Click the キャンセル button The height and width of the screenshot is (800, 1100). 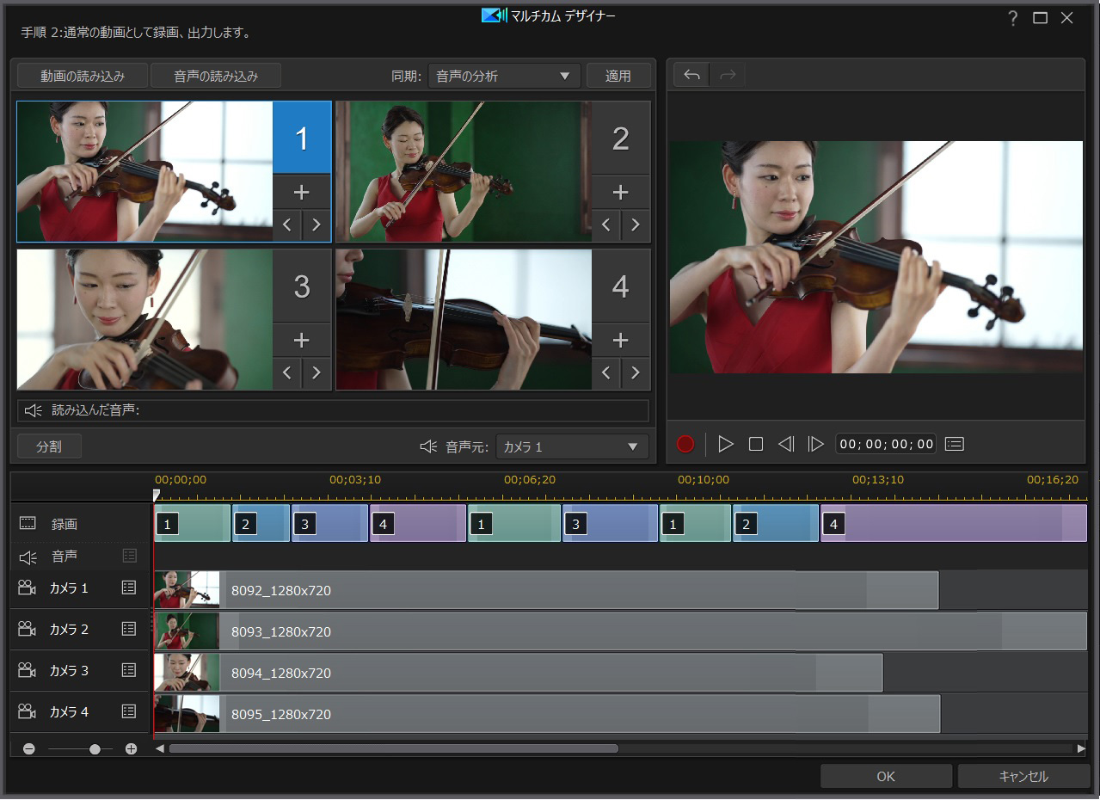point(1023,776)
